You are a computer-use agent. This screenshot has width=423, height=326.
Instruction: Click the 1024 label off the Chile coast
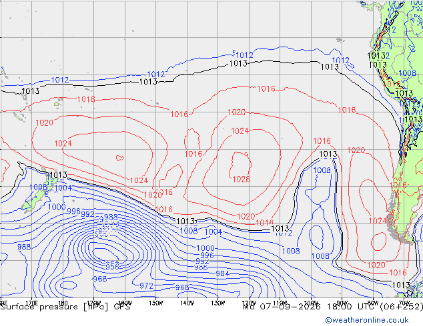coord(378,221)
